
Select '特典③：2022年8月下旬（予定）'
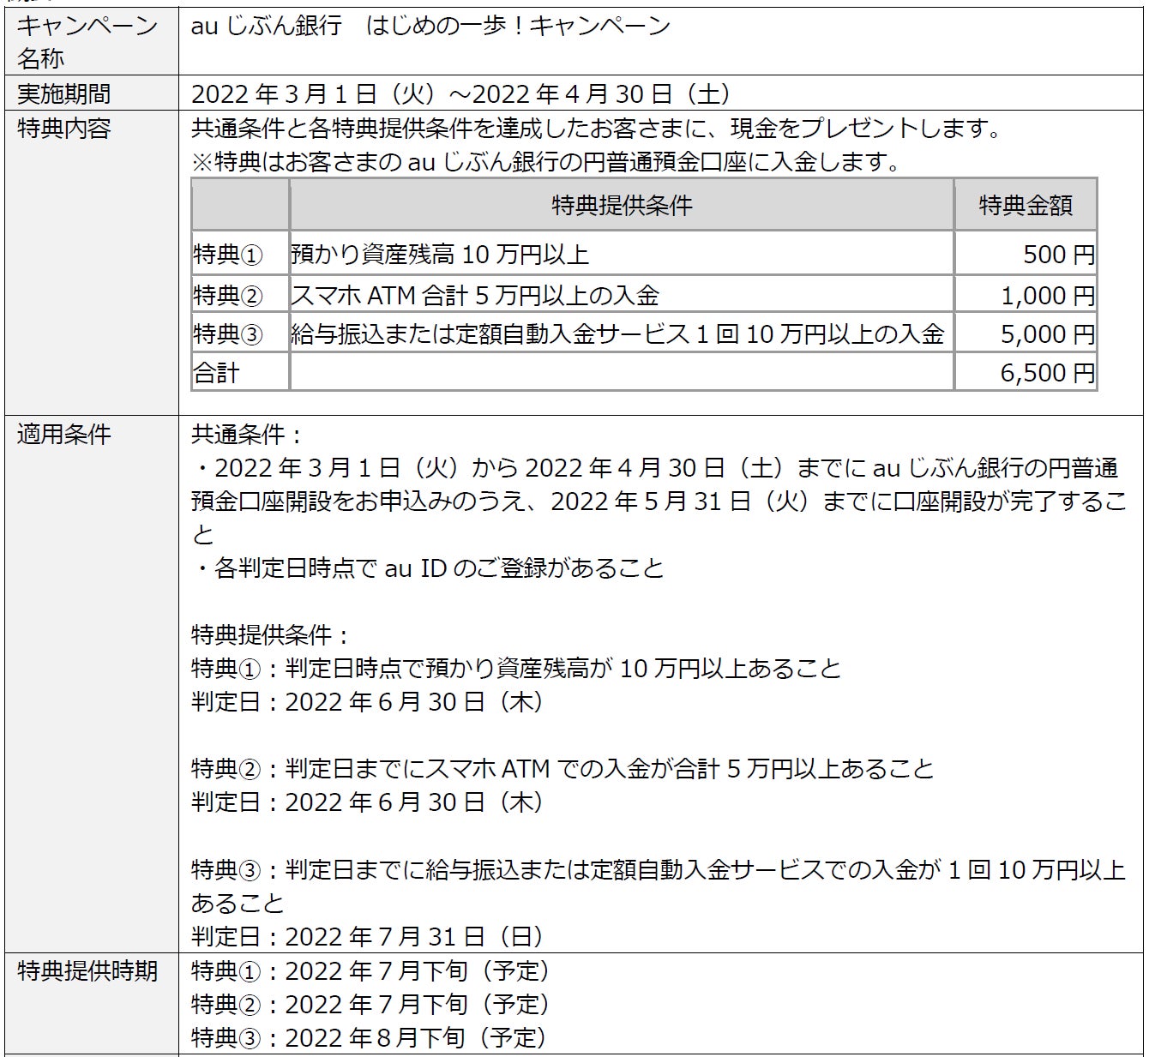[x=370, y=1037]
